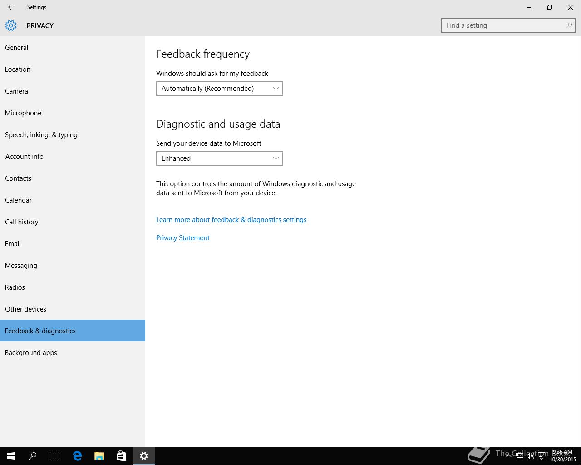Viewport: 581px width, 465px height.
Task: Open taskbar Search
Action: (x=33, y=456)
